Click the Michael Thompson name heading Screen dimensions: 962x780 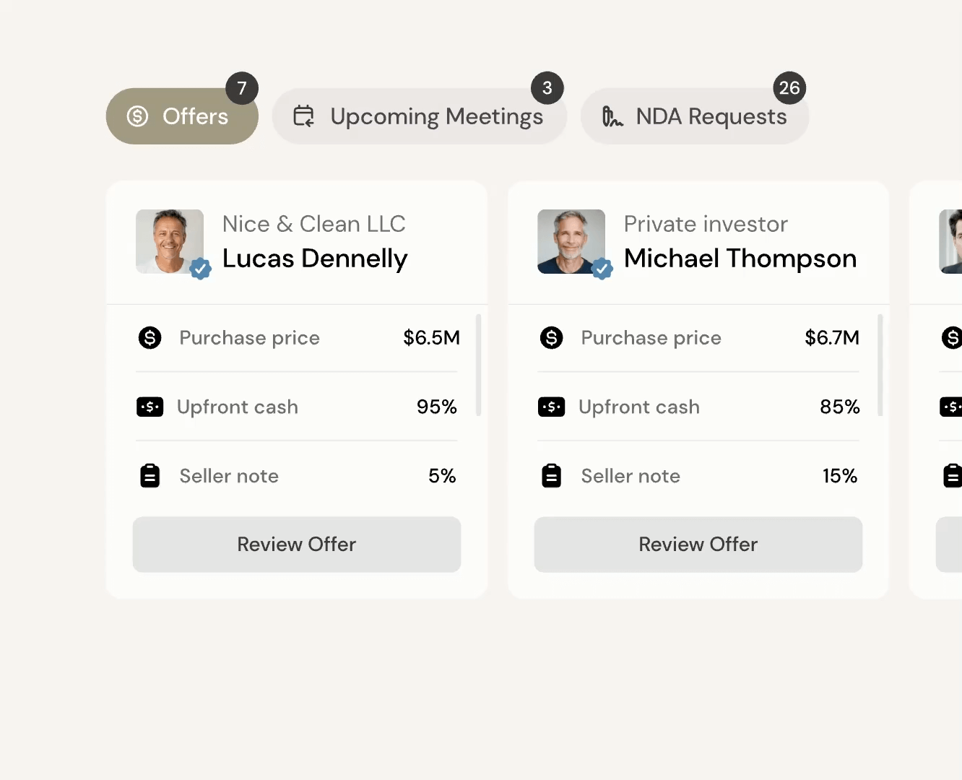click(740, 259)
